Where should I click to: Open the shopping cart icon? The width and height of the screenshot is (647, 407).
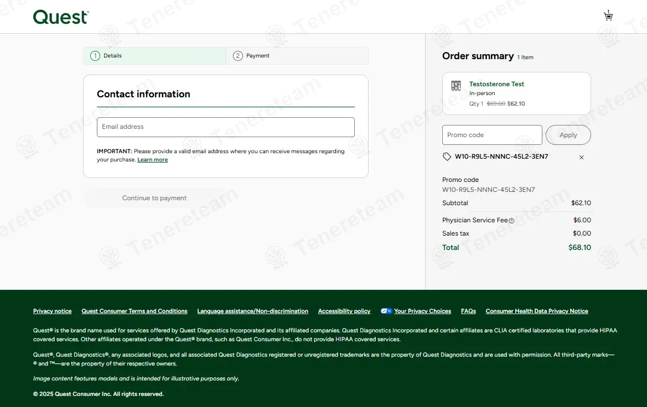coord(608,16)
